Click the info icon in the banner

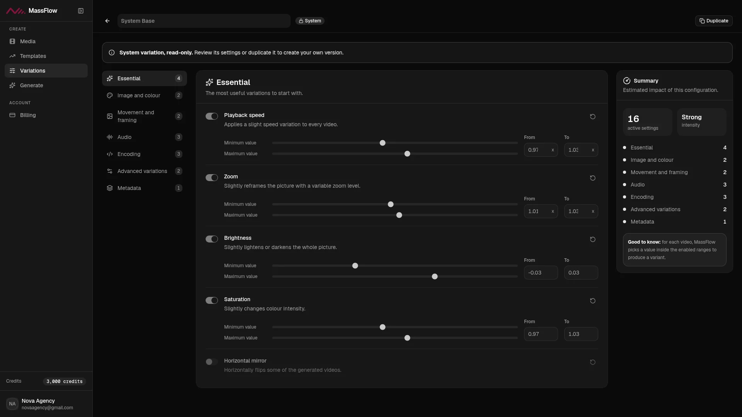pyautogui.click(x=112, y=53)
